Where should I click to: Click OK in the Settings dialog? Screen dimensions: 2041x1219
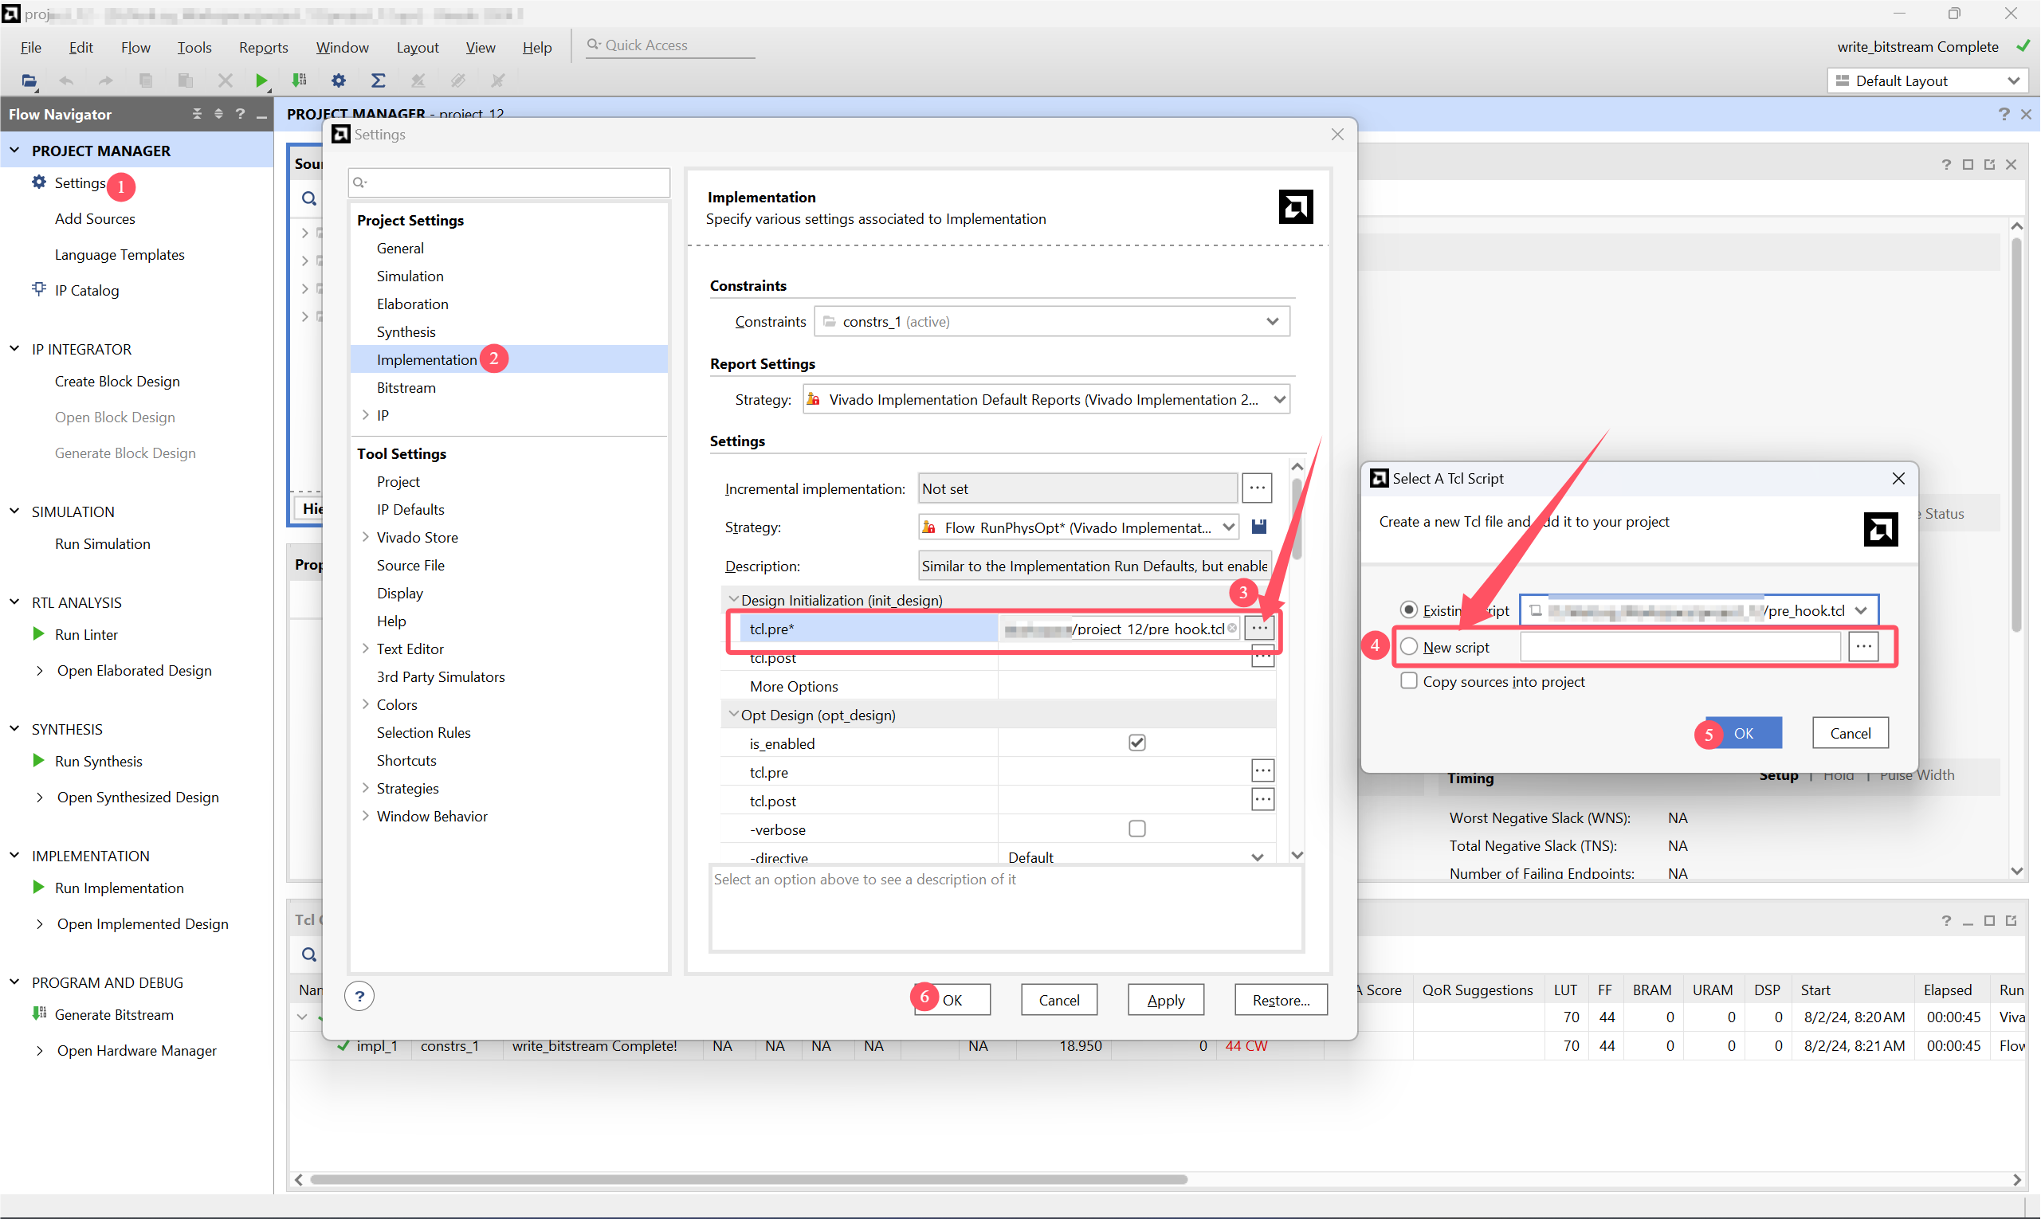[x=952, y=1000]
